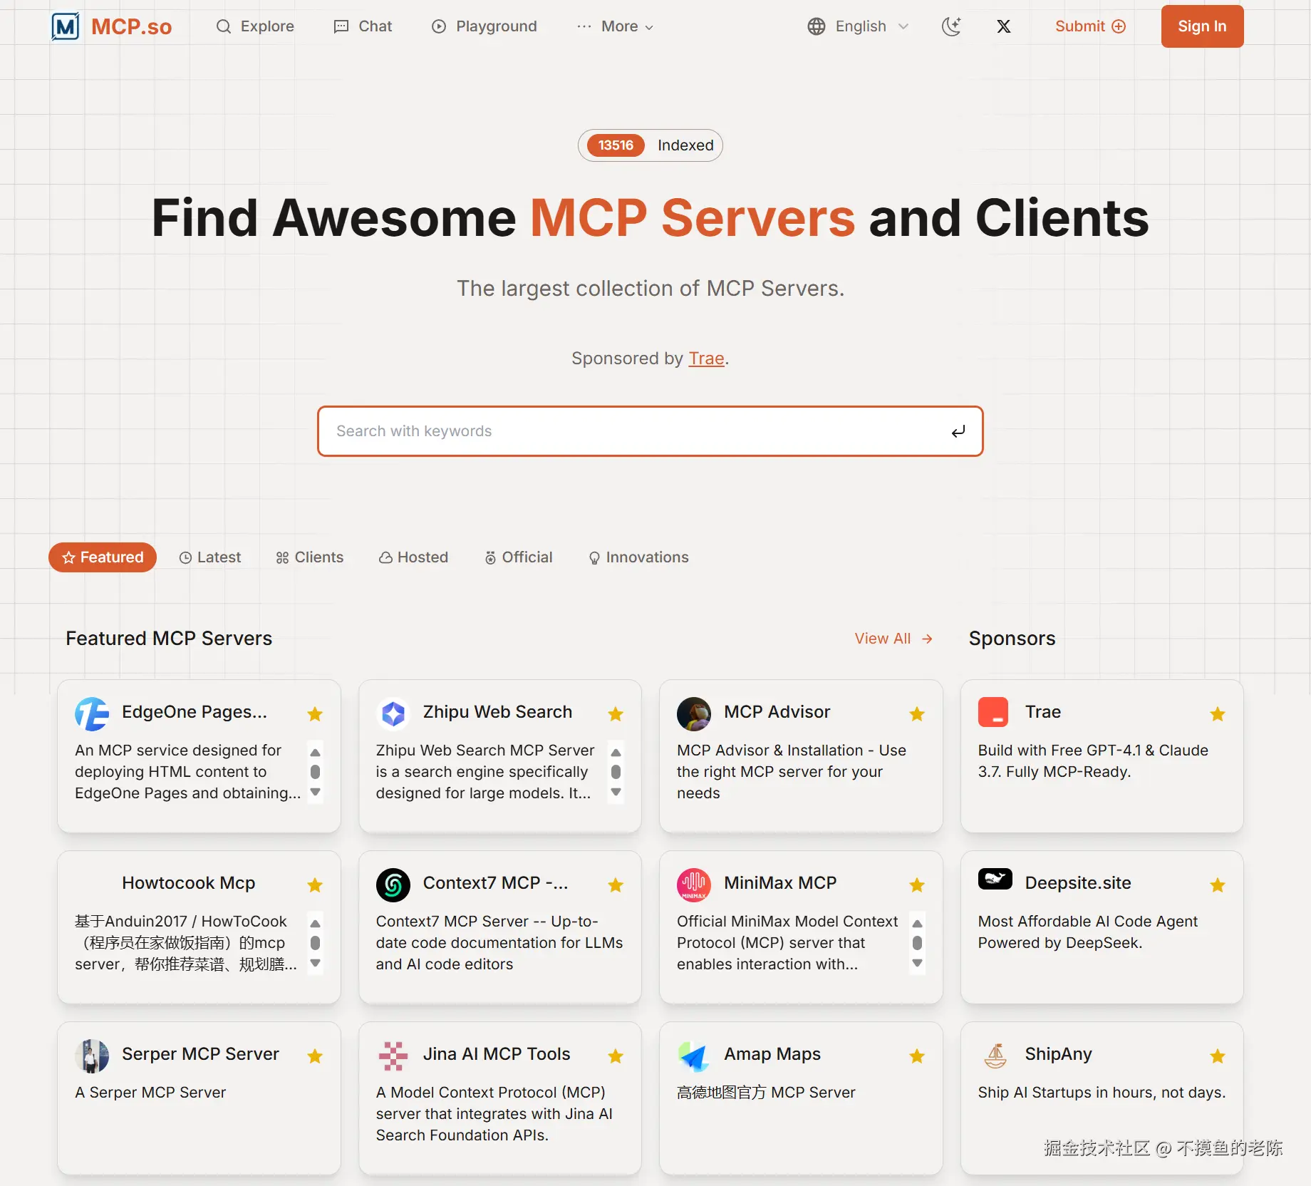Viewport: 1311px width, 1186px height.
Task: Open the Playground nav item
Action: tap(484, 26)
